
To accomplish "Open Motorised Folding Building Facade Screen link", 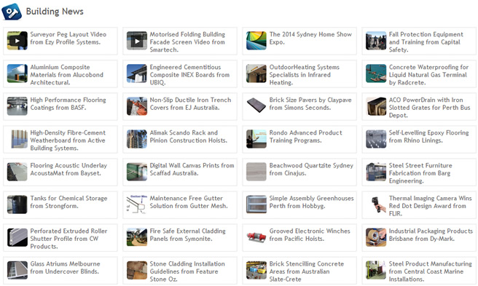I will point(187,42).
